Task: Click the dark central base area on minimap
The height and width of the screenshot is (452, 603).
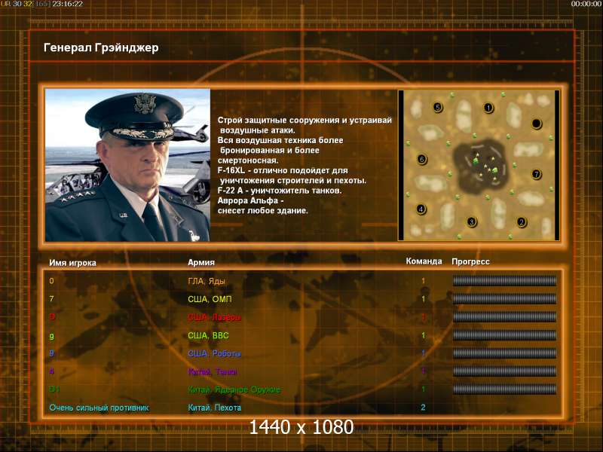Action: coord(482,166)
